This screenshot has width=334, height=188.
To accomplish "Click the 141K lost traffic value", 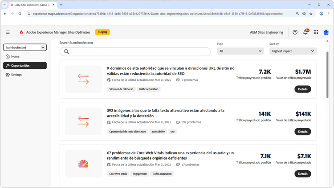I will pos(265,114).
